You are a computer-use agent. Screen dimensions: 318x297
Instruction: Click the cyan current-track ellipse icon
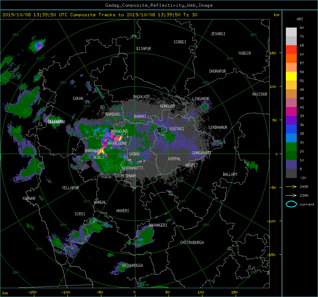point(291,204)
